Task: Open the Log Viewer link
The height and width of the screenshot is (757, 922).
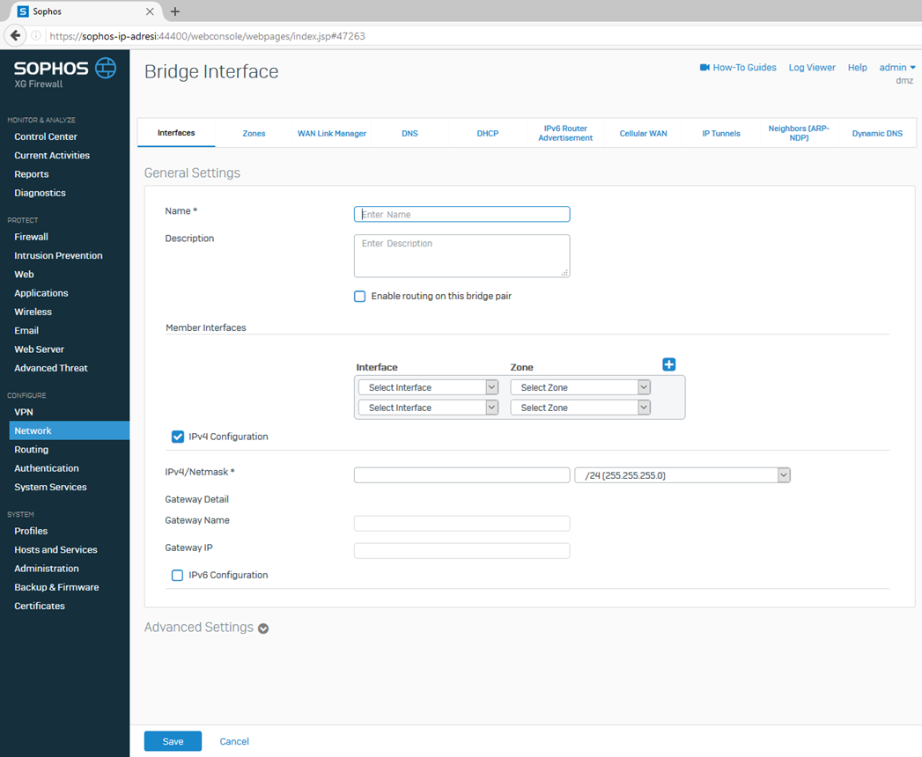Action: coord(812,68)
